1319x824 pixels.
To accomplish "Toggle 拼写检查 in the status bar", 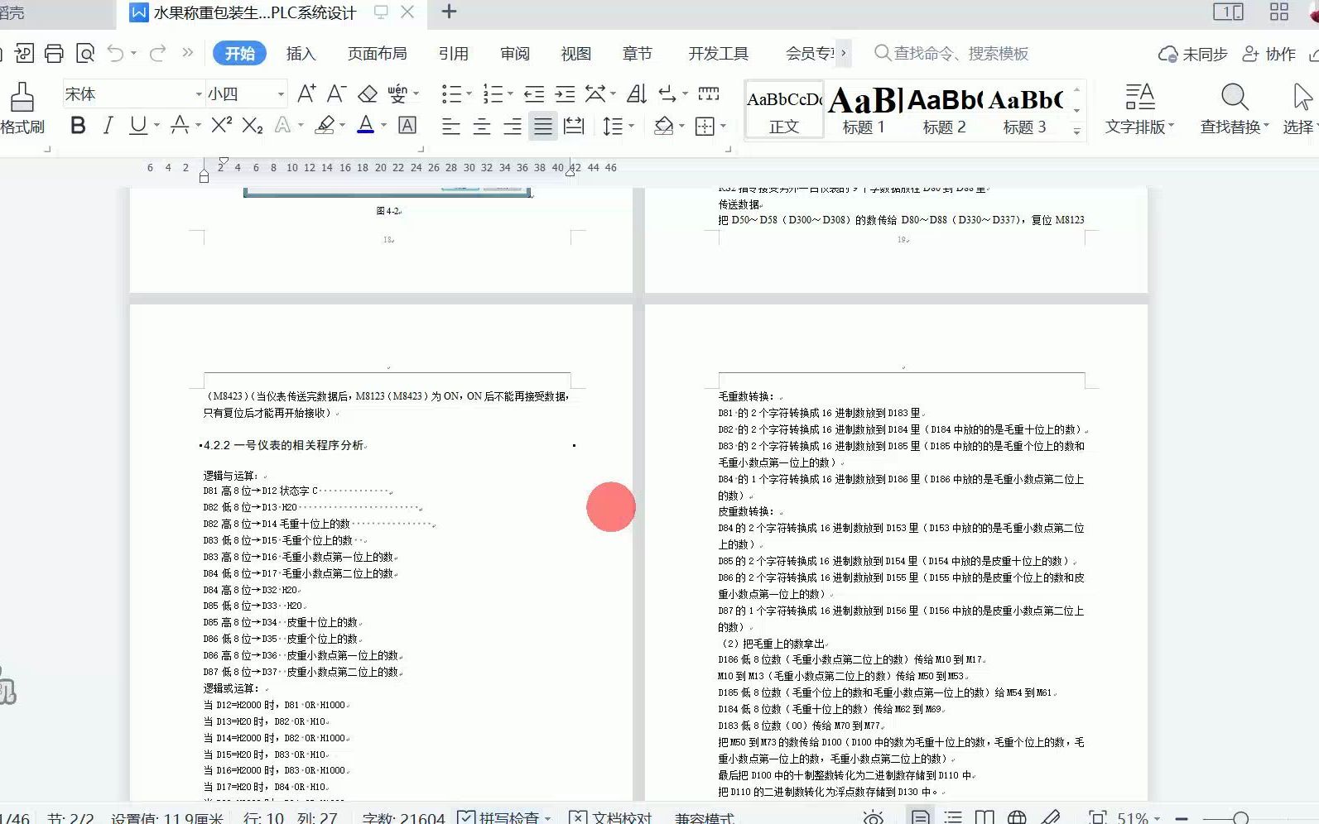I will [x=503, y=817].
